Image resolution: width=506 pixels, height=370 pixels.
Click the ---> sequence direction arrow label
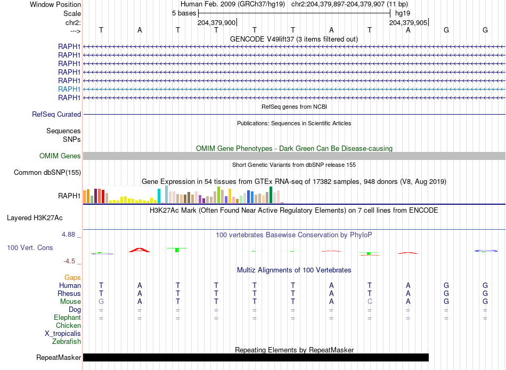click(75, 31)
